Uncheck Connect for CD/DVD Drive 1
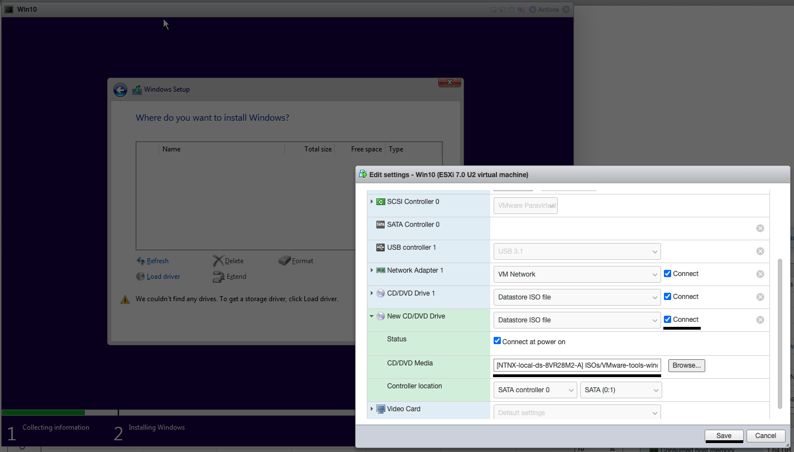 coord(667,297)
